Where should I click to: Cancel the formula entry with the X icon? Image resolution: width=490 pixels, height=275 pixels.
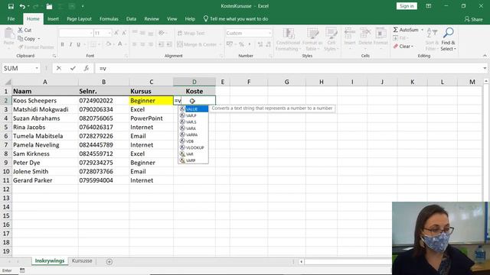(x=59, y=68)
